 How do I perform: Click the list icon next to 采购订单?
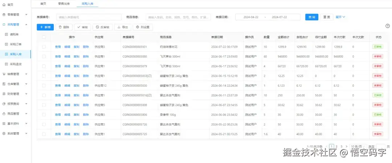click(7, 45)
